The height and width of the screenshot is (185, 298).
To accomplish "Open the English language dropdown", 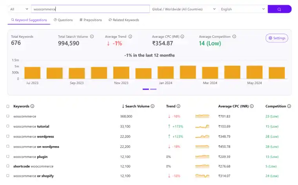I will click(x=242, y=9).
